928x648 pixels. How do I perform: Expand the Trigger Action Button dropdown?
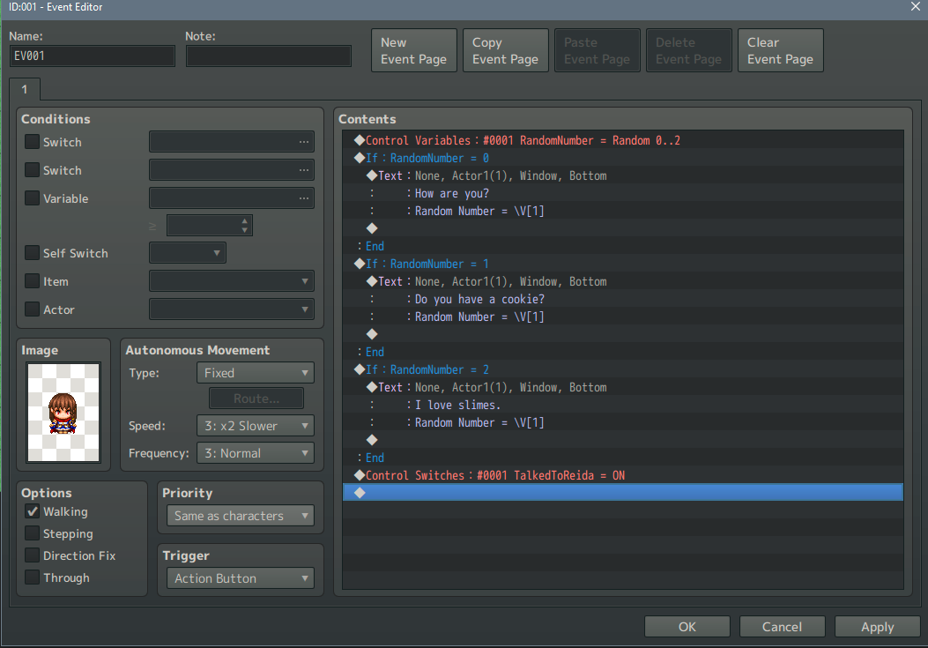point(240,578)
